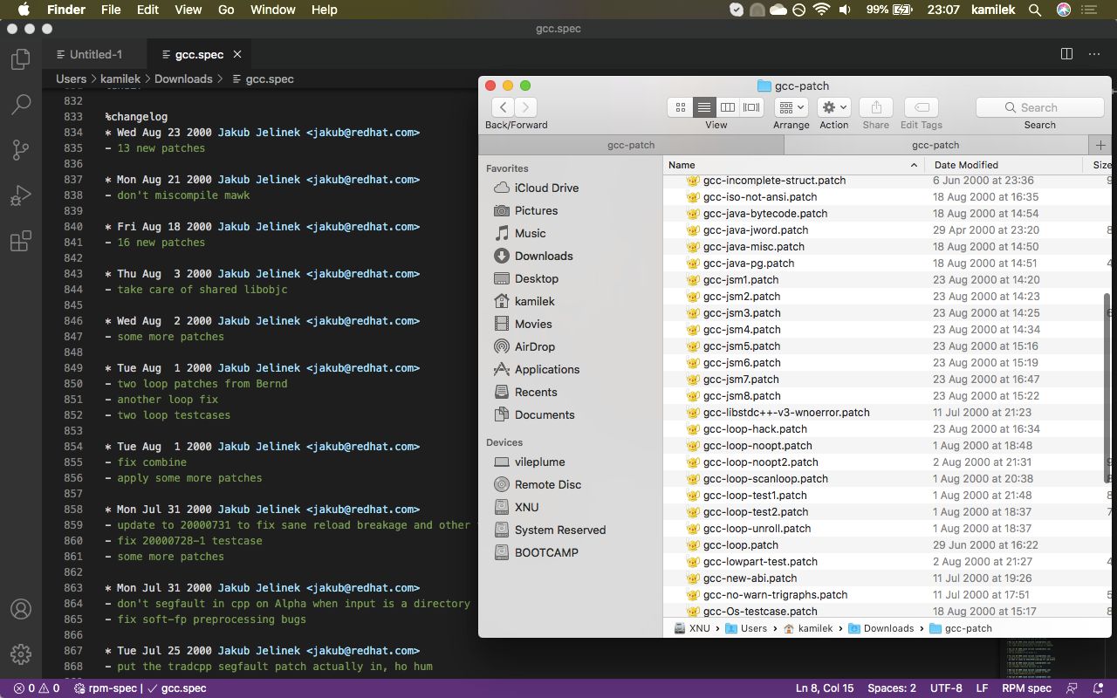Switch Finder to column view

[728, 107]
